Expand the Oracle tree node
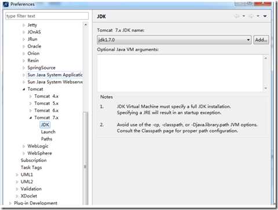Image resolution: width=278 pixels, height=210 pixels. [x=24, y=46]
